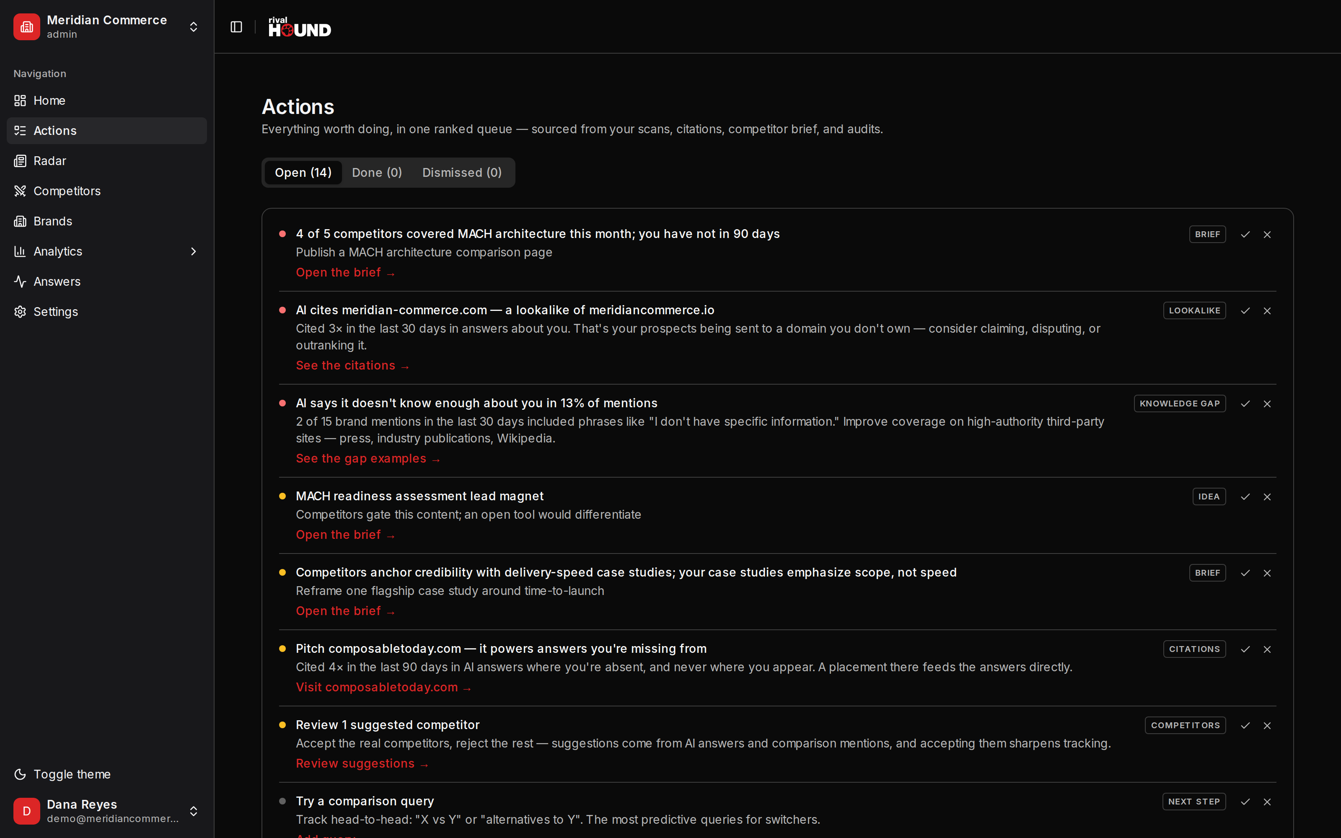
Task: Click the Meridian Commerce red logo icon
Action: tap(26, 26)
